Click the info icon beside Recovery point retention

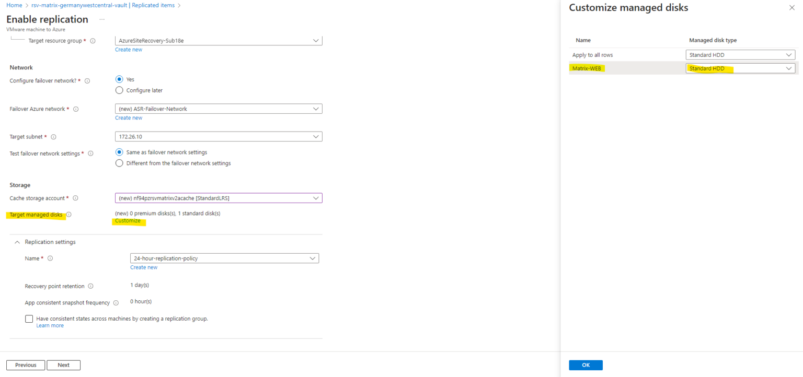(x=90, y=286)
